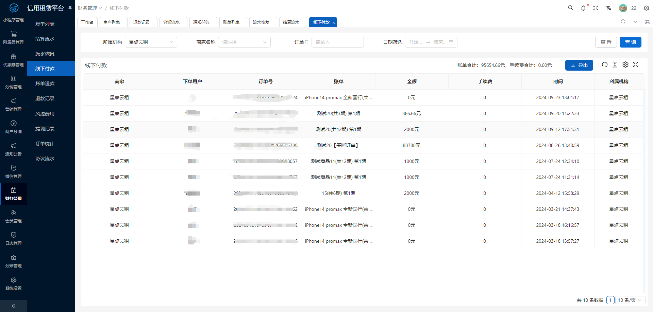Open the 10 条/页 page size dropdown
Image resolution: width=653 pixels, height=312 pixels.
tap(631, 300)
